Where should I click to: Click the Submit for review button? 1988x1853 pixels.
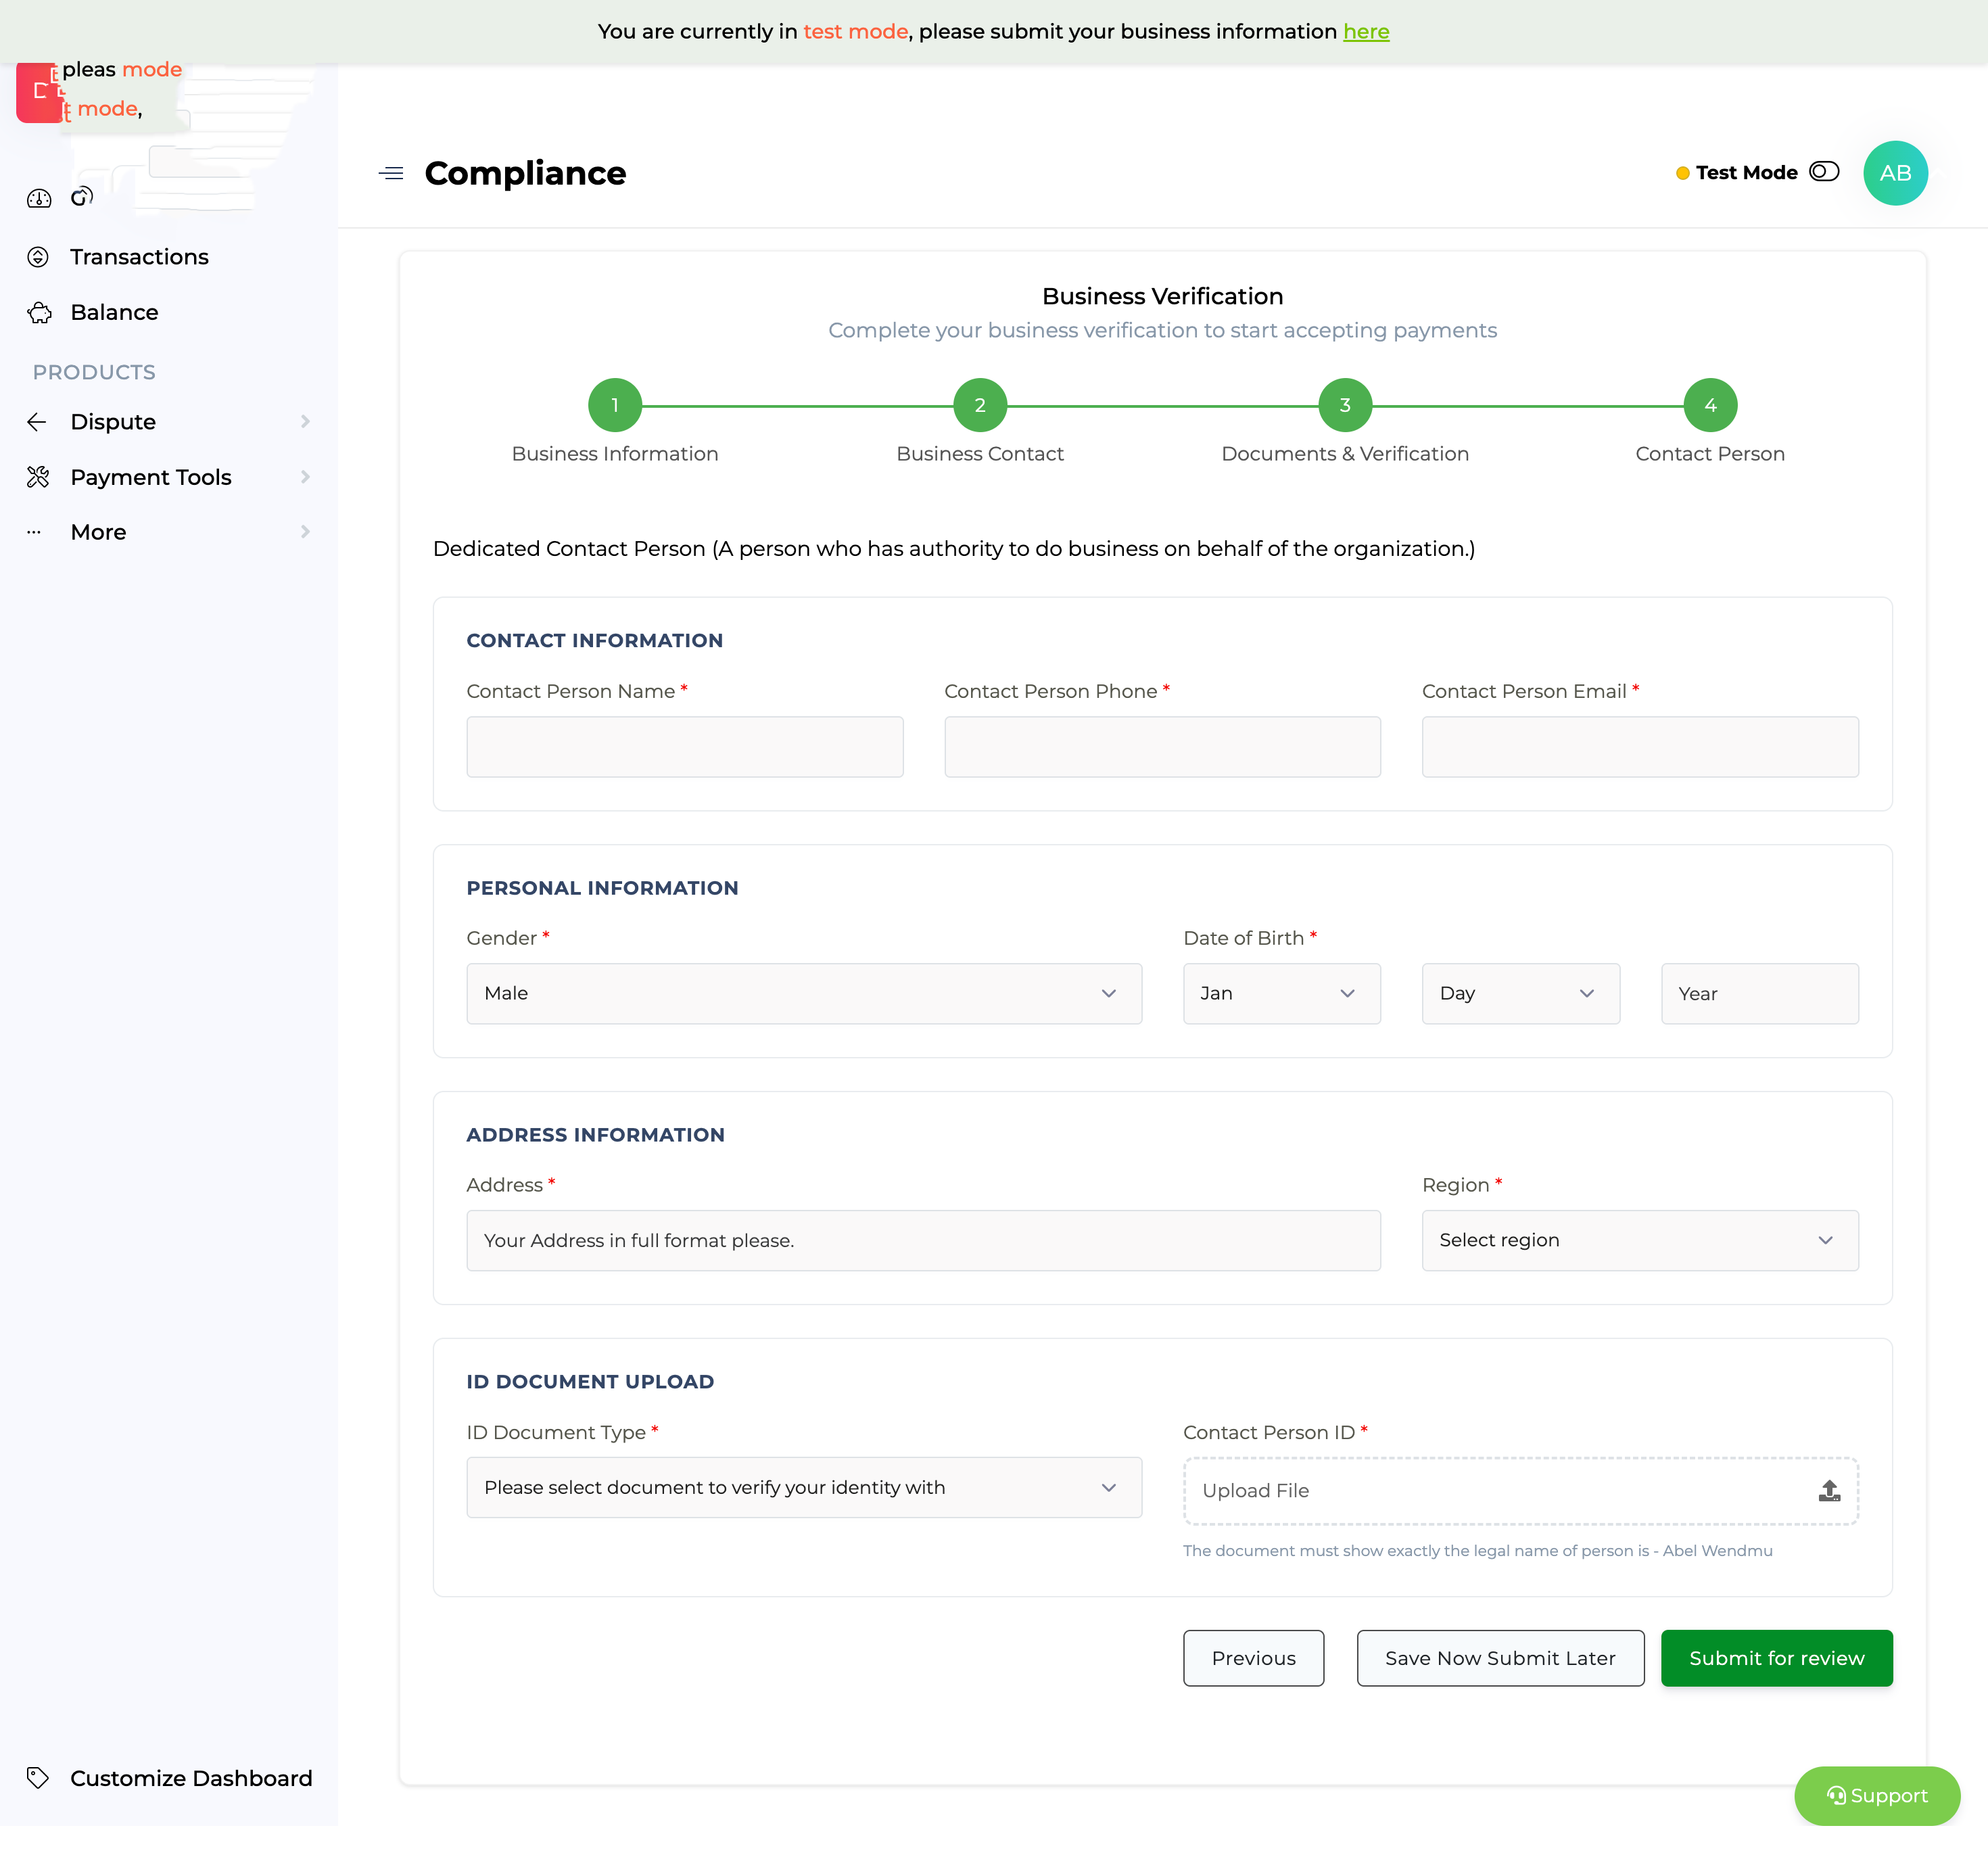click(1776, 1658)
